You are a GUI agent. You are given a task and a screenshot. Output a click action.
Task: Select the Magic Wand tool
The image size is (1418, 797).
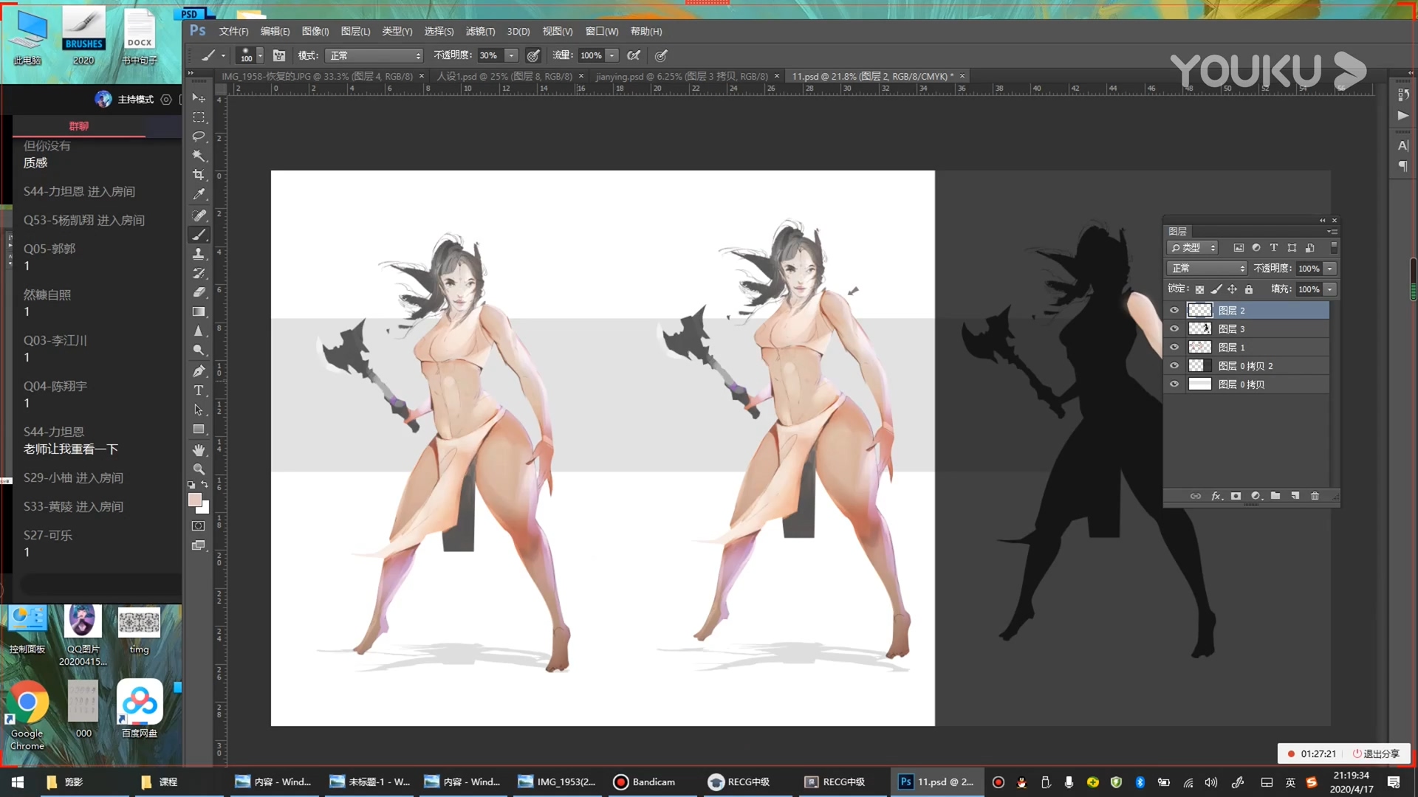[x=199, y=156]
